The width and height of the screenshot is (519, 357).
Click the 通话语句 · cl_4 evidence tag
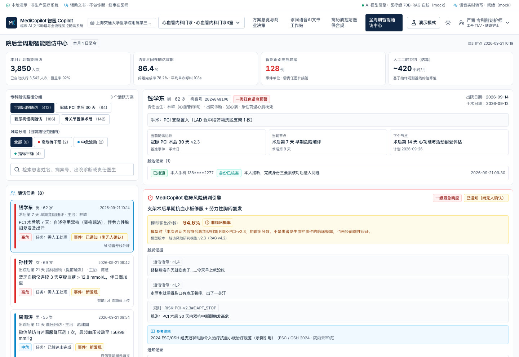(167, 262)
